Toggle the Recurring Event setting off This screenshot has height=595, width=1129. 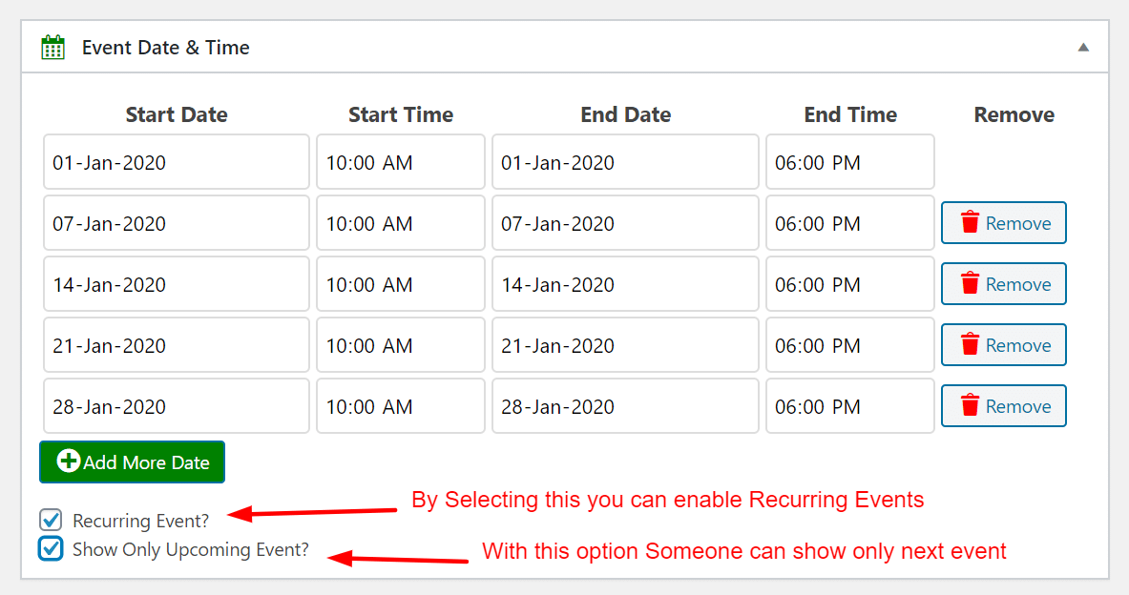(x=50, y=520)
